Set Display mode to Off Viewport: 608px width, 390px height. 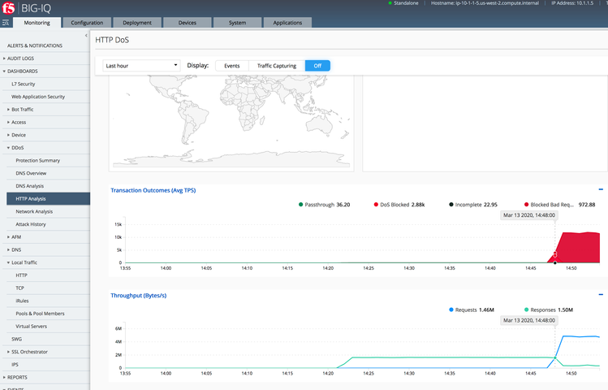[x=317, y=65]
